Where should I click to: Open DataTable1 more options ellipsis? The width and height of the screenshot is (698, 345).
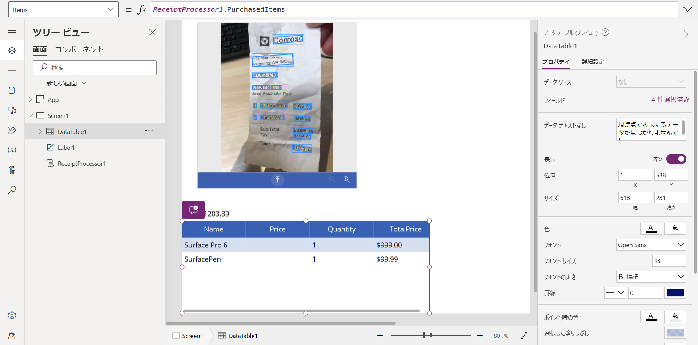point(149,131)
